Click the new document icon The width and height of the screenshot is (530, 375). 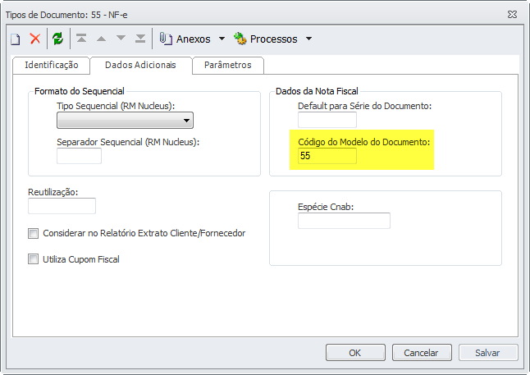pos(15,39)
